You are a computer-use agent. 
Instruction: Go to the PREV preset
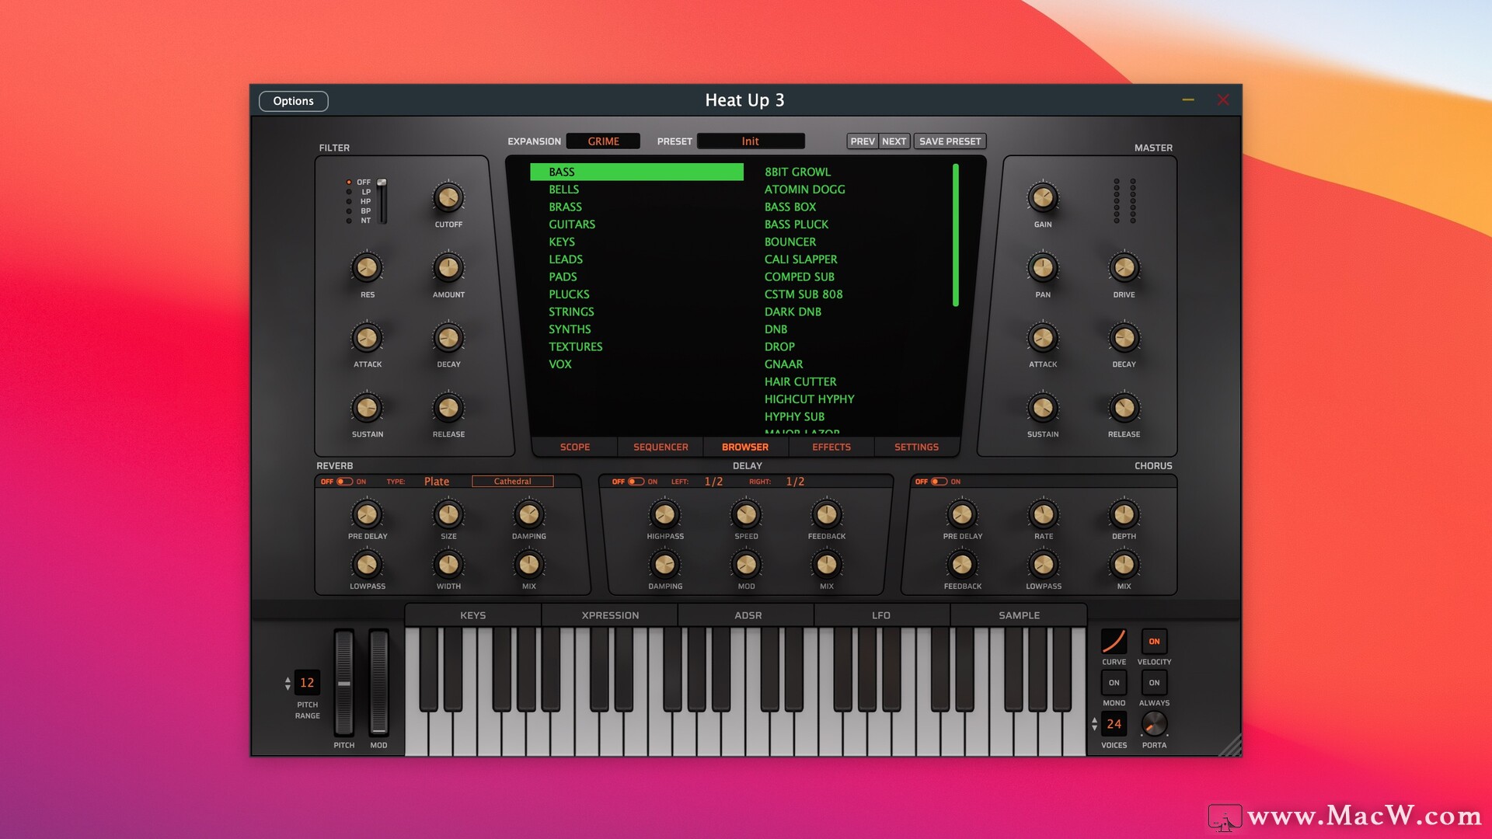pyautogui.click(x=863, y=141)
